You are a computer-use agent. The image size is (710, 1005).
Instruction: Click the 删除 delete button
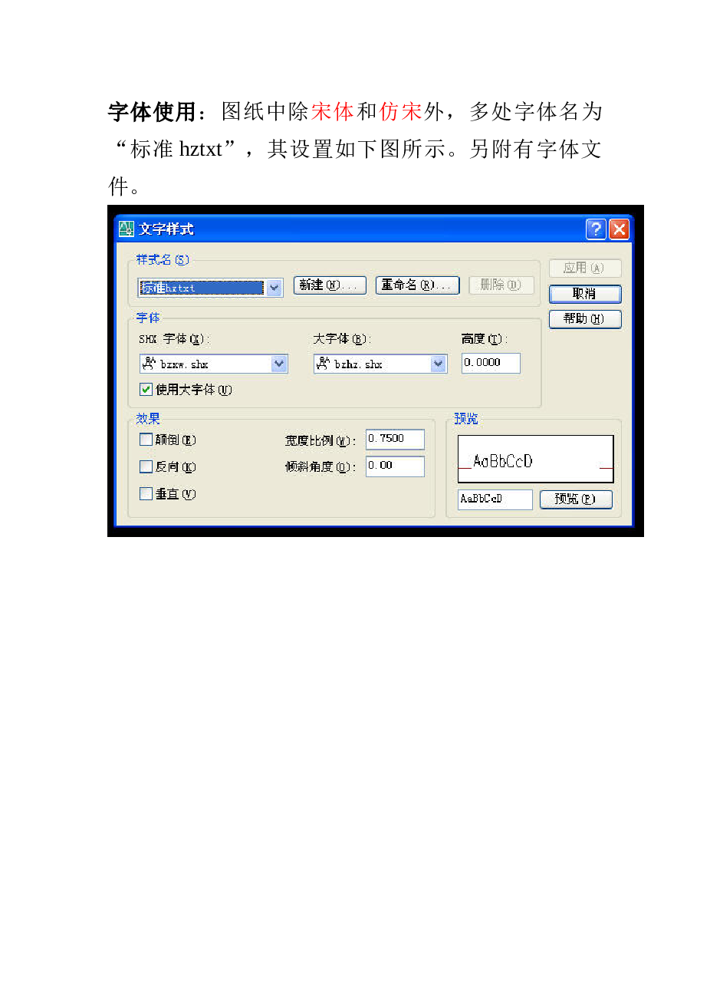[501, 285]
